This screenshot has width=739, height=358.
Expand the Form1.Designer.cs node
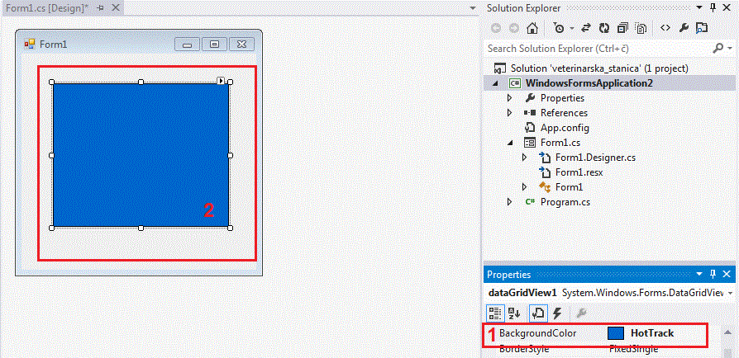coord(525,158)
